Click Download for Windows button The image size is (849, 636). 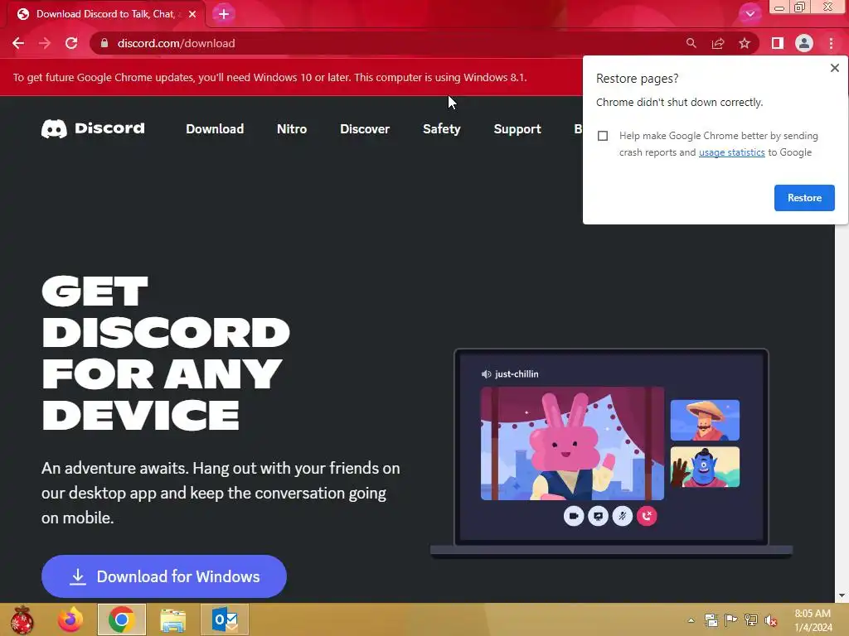click(x=164, y=576)
